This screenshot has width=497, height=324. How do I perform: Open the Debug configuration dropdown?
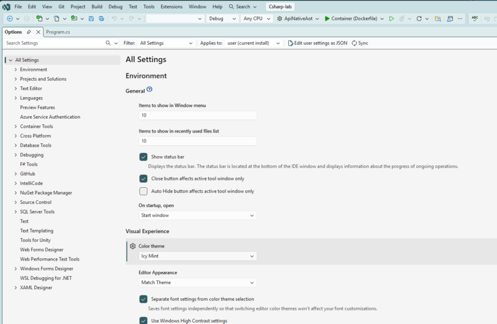(x=222, y=19)
